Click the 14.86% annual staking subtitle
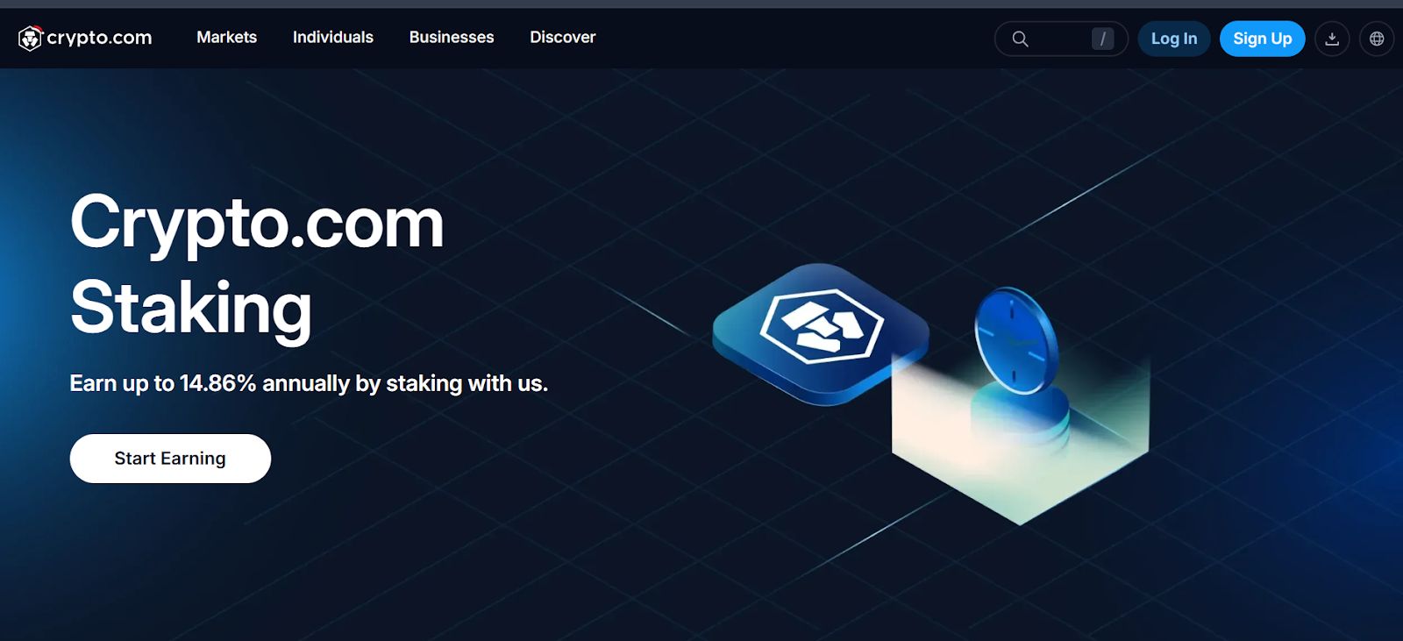This screenshot has width=1403, height=641. point(309,383)
